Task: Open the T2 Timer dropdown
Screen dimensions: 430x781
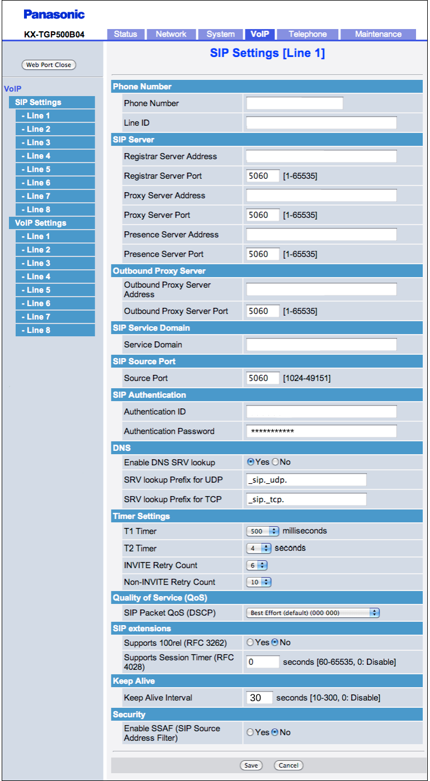Action: 259,549
